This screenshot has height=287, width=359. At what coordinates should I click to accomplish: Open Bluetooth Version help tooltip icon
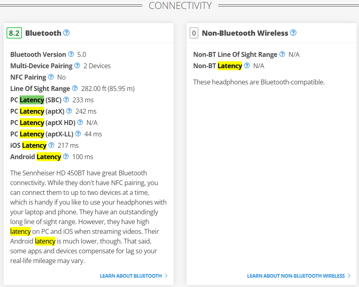pyautogui.click(x=71, y=54)
